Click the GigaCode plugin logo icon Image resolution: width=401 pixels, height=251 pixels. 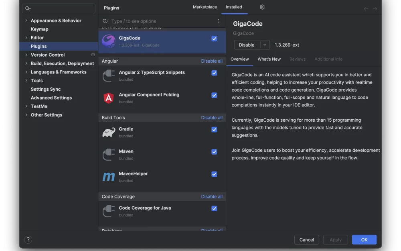click(x=108, y=41)
